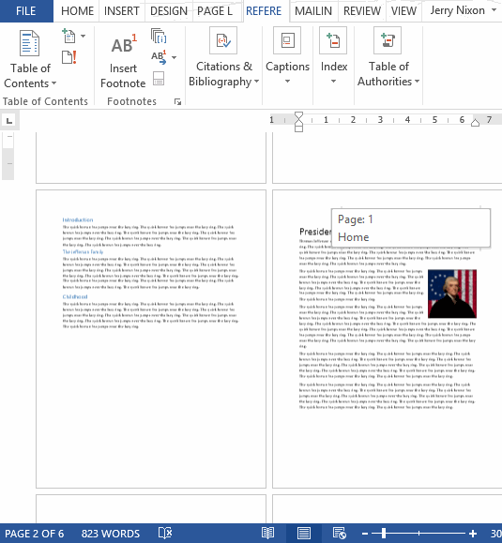Click the Update Table icon

pyautogui.click(x=68, y=57)
